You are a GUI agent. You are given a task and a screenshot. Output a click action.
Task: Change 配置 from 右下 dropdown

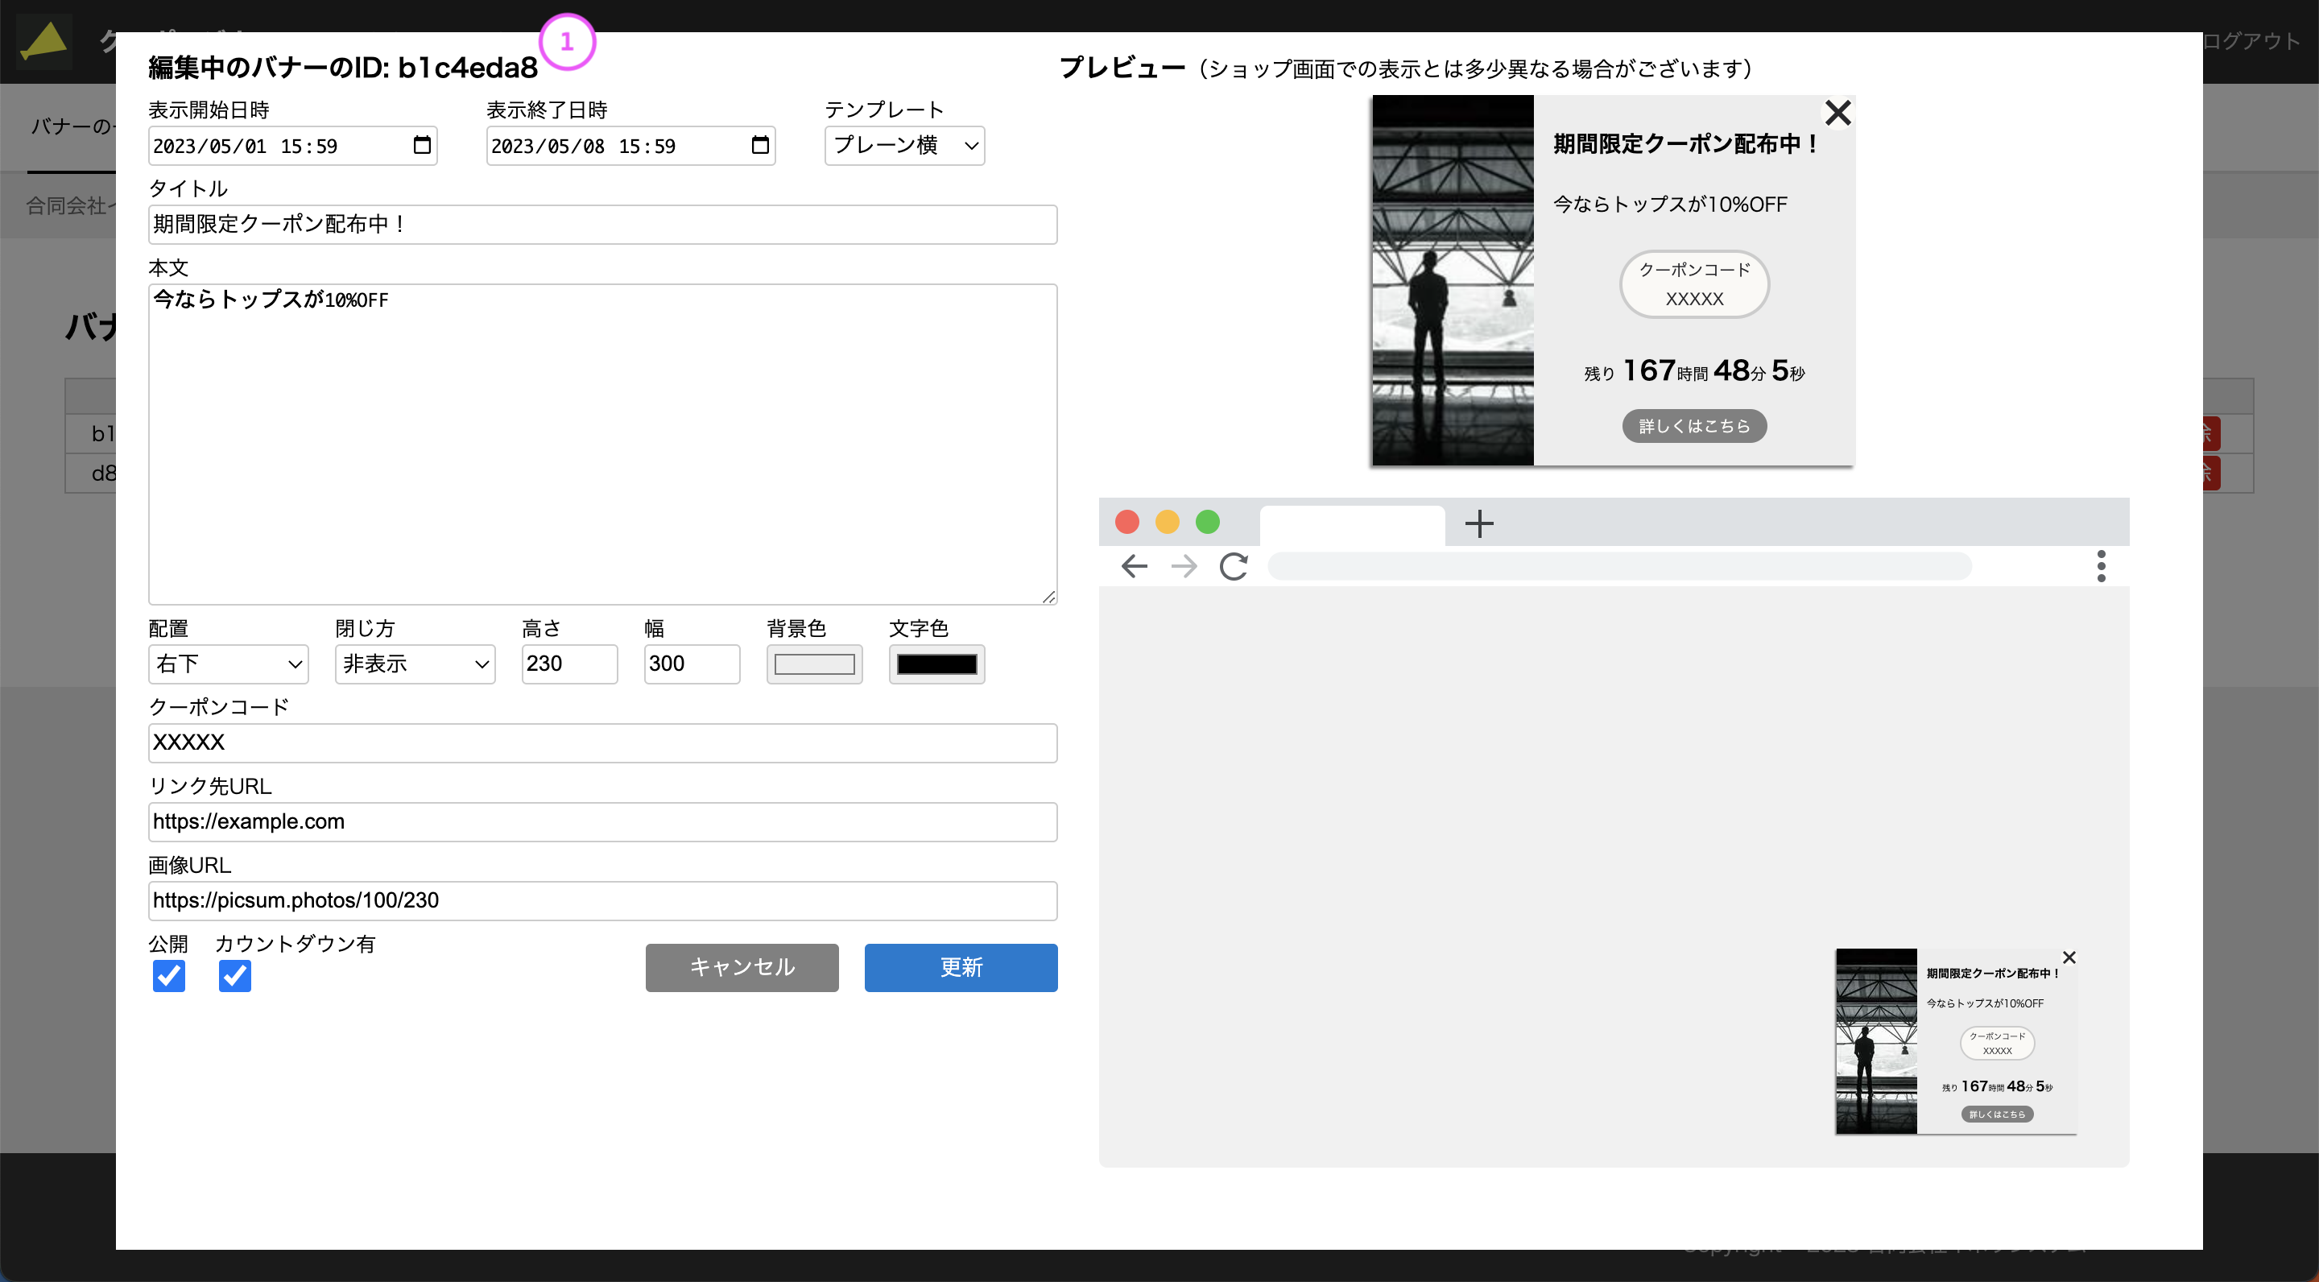click(228, 664)
